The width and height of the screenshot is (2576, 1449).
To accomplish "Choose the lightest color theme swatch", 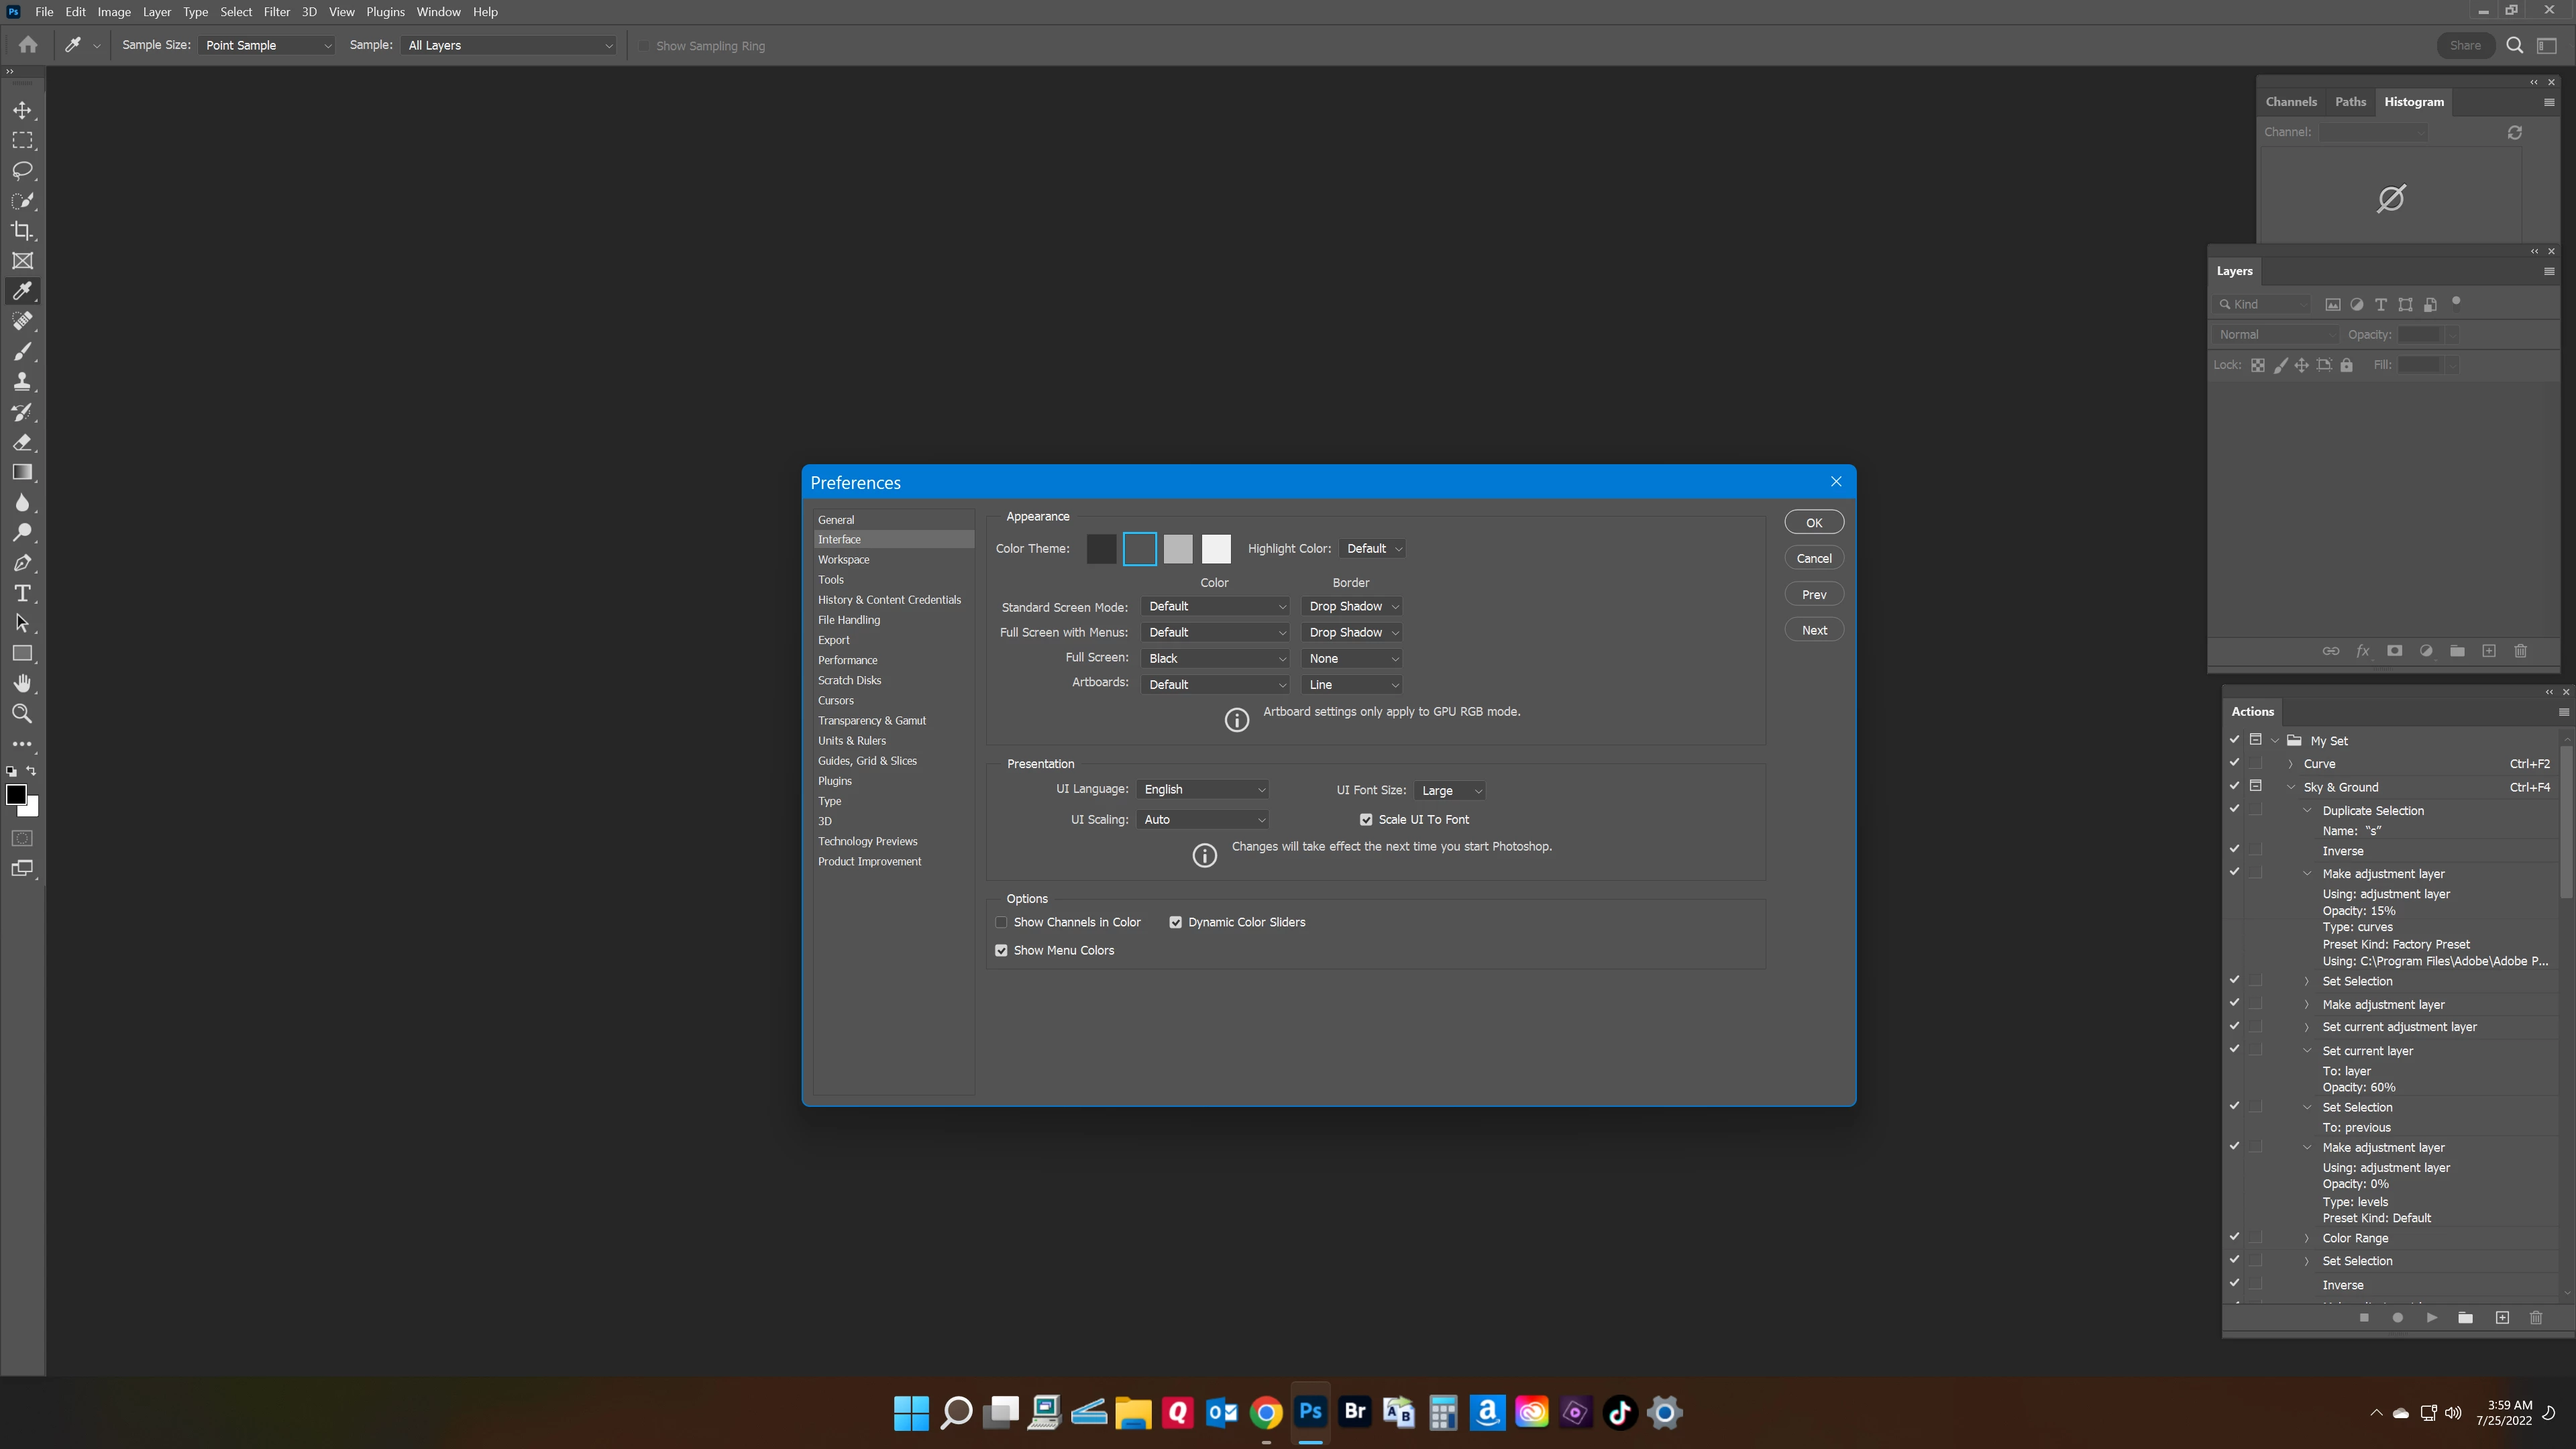I will [1216, 548].
